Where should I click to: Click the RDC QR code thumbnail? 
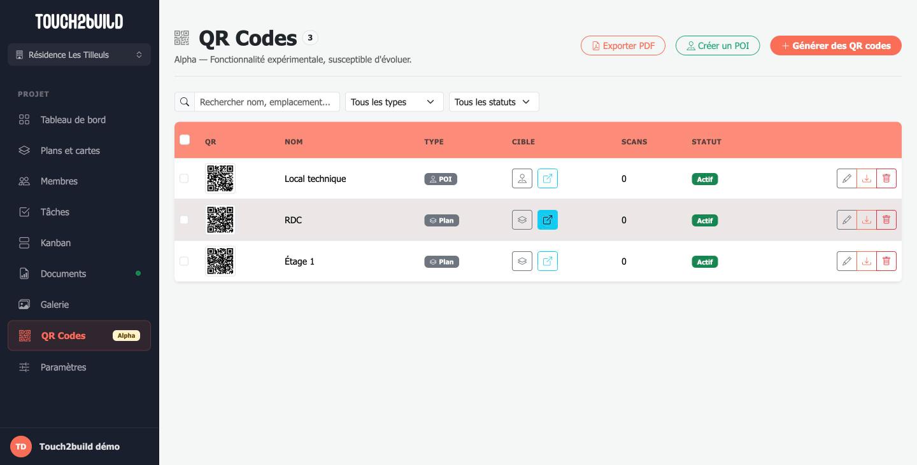pos(220,220)
